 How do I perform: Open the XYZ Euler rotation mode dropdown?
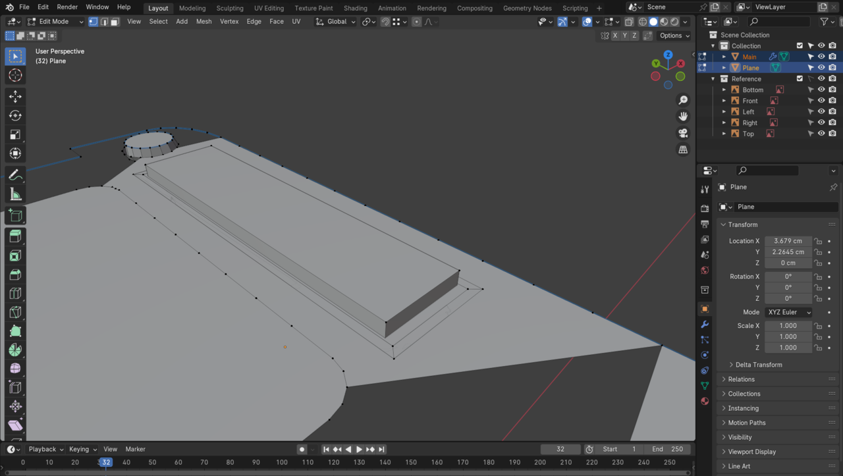pyautogui.click(x=788, y=312)
